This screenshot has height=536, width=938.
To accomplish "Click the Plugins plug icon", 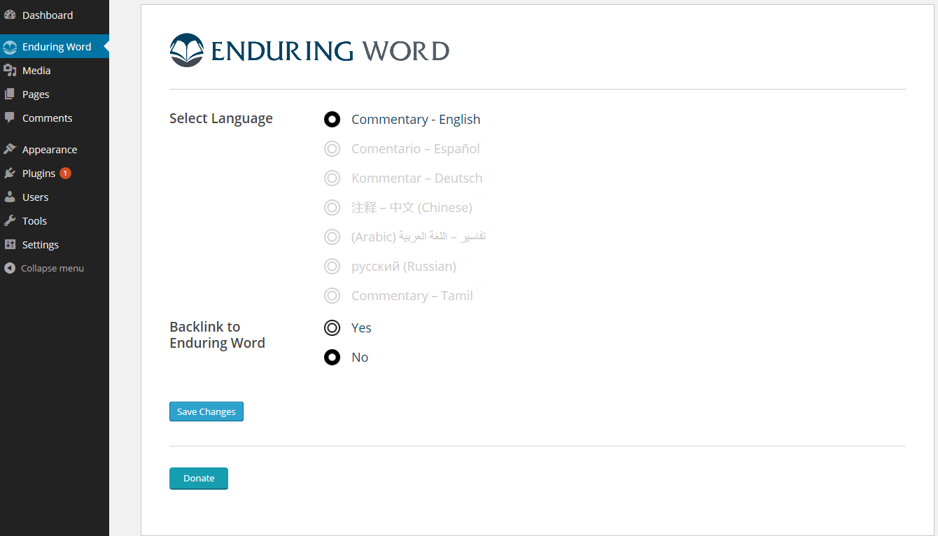I will pos(10,174).
